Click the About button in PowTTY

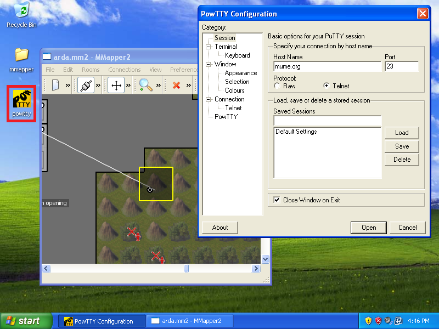220,228
